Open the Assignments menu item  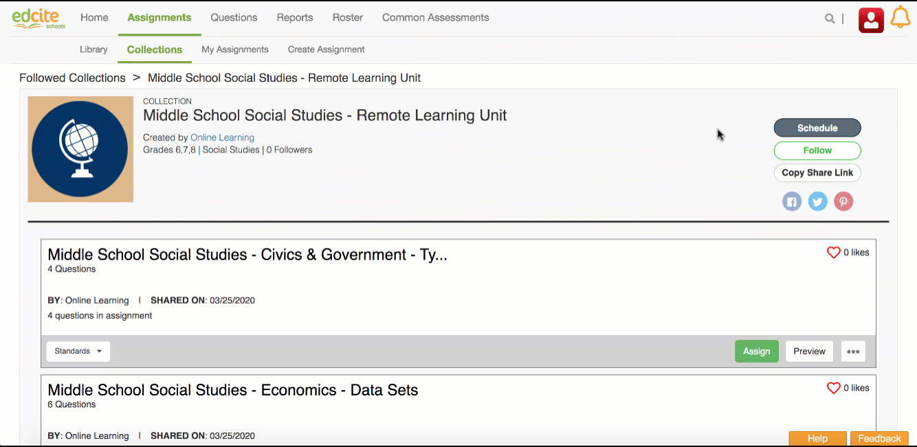click(x=159, y=18)
